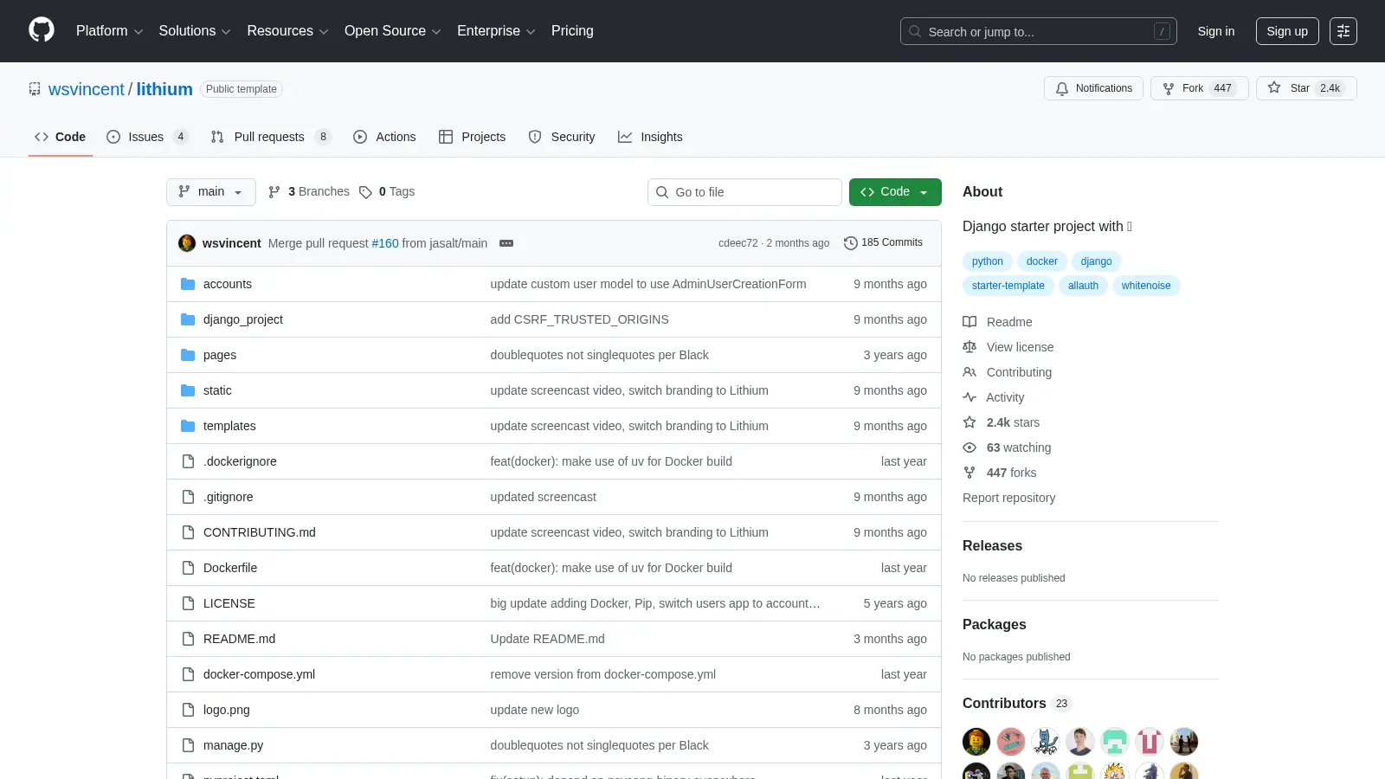This screenshot has height=779, width=1385.
Task: Click wsvincent avatar in commit bar
Action: click(x=187, y=243)
